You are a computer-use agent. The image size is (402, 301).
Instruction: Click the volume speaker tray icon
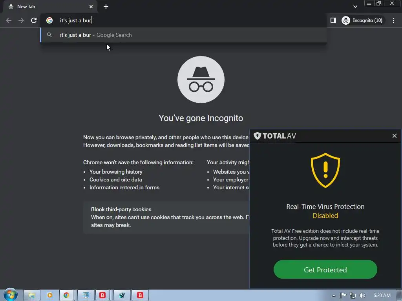point(362,296)
